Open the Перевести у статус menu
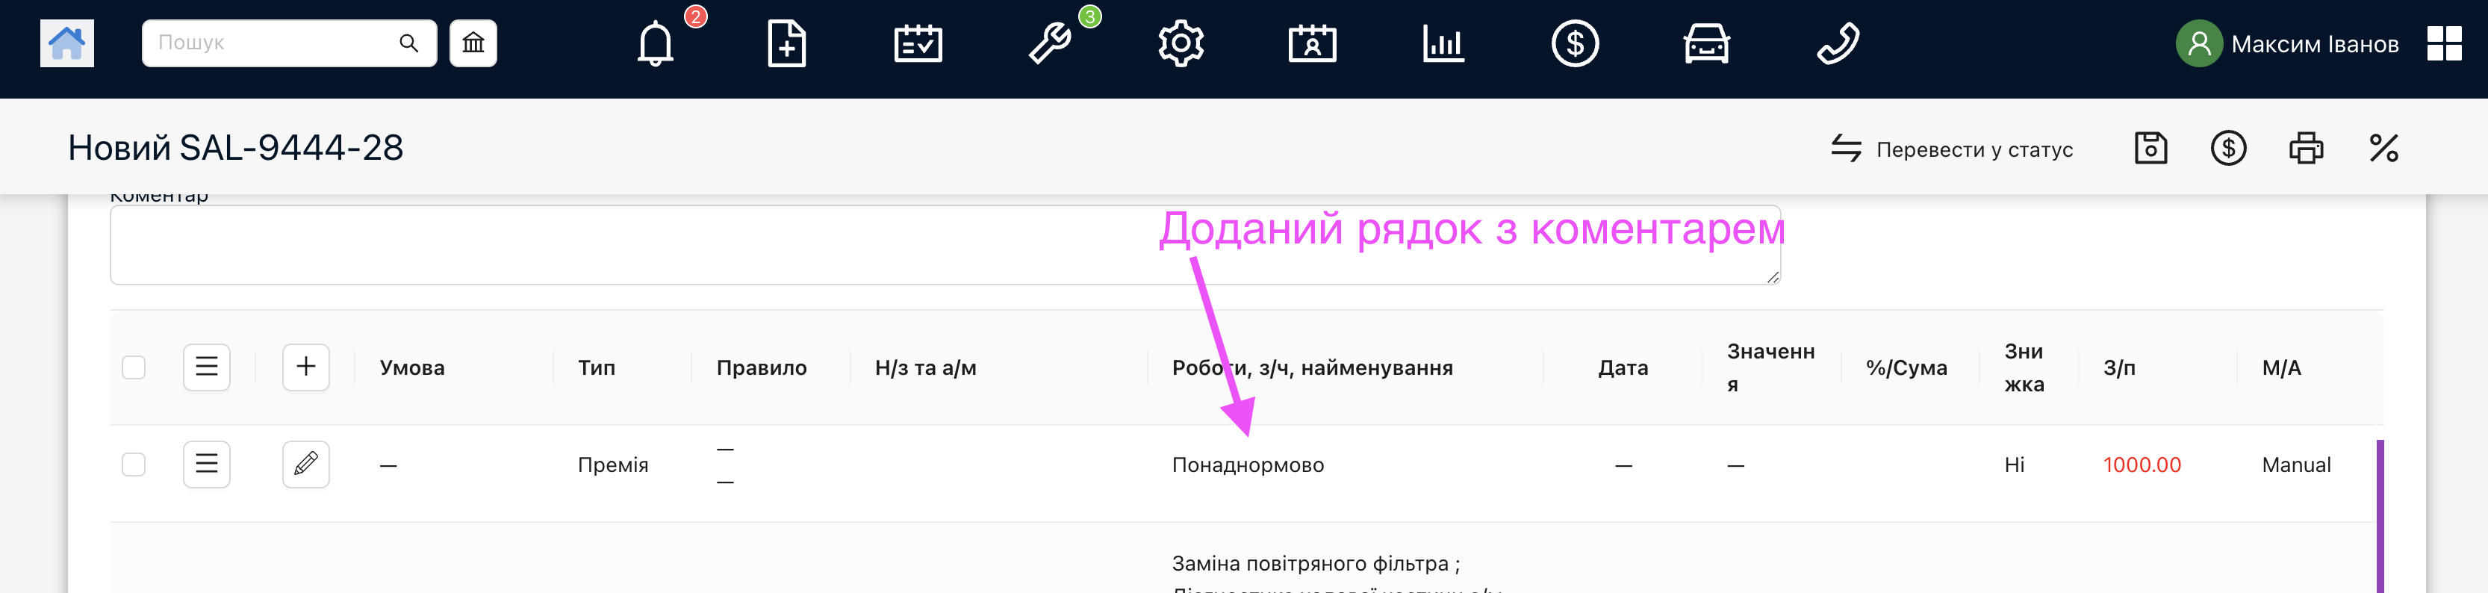Image resolution: width=2488 pixels, height=593 pixels. 1952,149
